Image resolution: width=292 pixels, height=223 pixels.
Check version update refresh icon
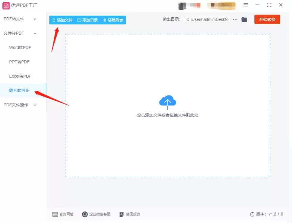252,214
